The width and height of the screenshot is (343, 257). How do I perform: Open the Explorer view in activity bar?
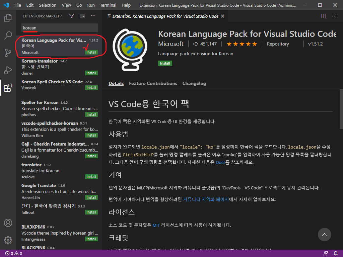pyautogui.click(x=8, y=18)
